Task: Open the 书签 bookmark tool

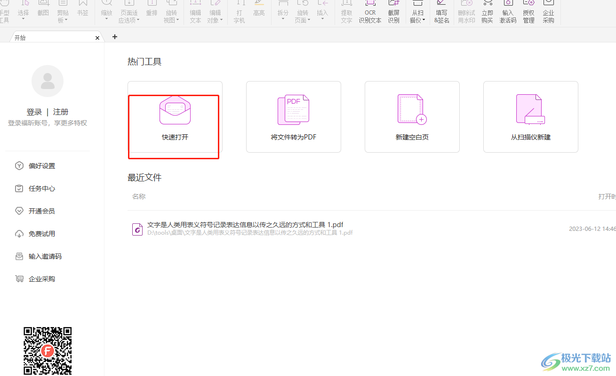Action: (83, 9)
